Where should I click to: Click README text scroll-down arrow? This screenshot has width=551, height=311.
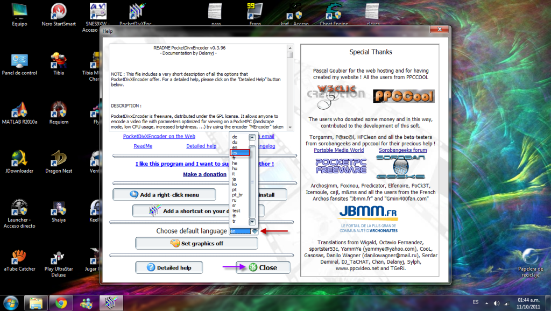[290, 127]
